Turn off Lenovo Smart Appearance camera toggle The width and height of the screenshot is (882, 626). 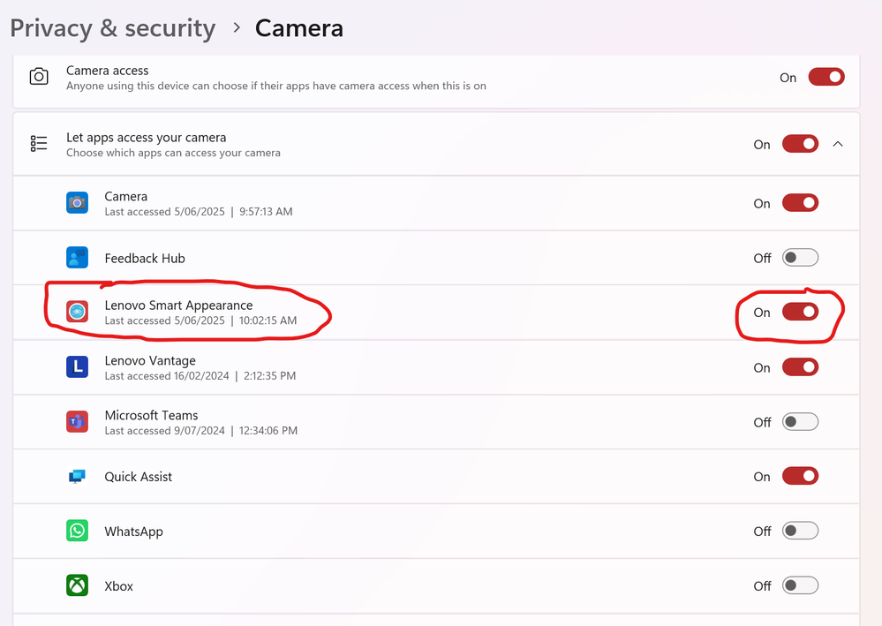(800, 312)
